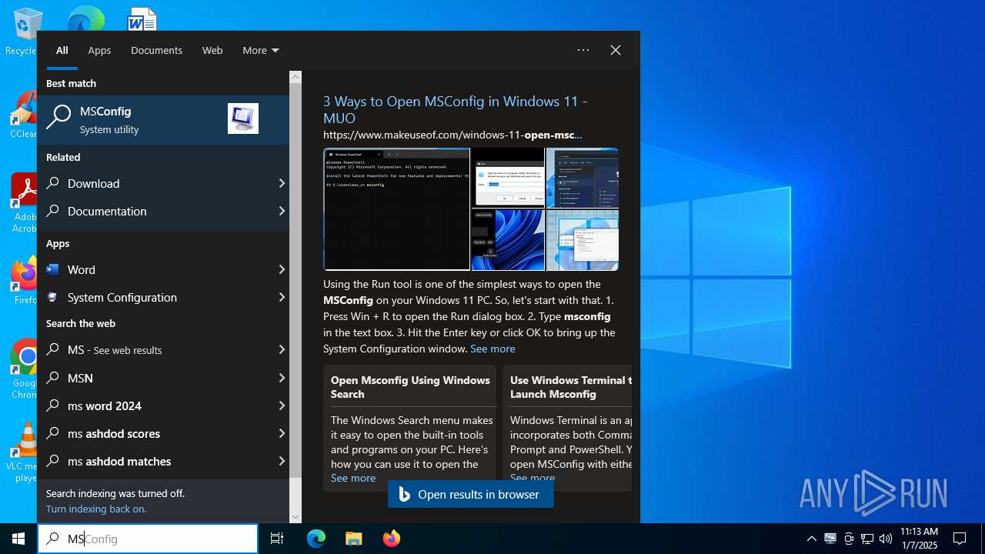The image size is (985, 554).
Task: Switch to the Web search tab
Action: click(212, 50)
